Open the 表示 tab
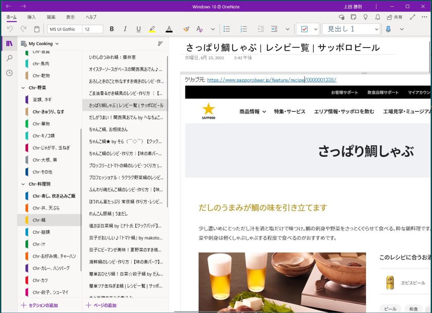432x313 pixels. tap(70, 17)
